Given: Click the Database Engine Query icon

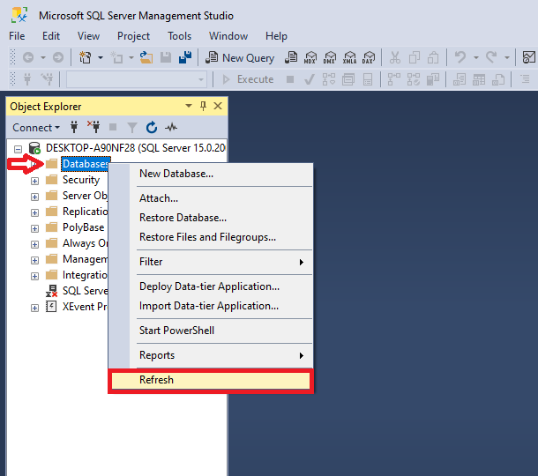Looking at the screenshot, I should tap(291, 57).
